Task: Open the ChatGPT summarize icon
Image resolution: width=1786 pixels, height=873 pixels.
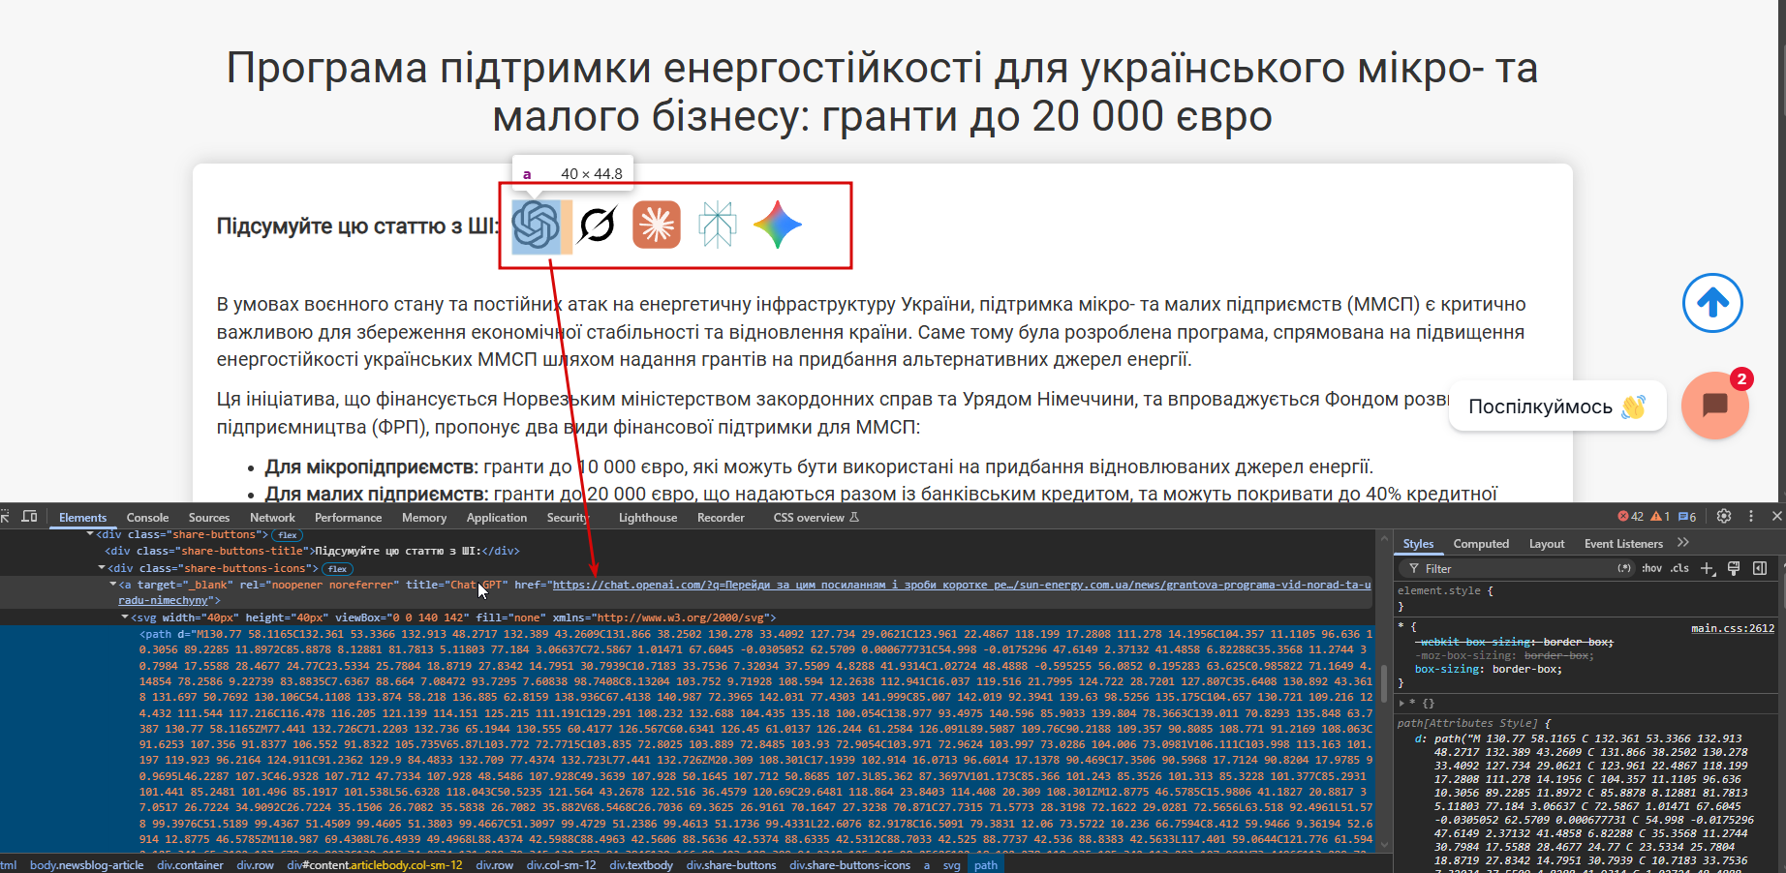Action: click(536, 226)
